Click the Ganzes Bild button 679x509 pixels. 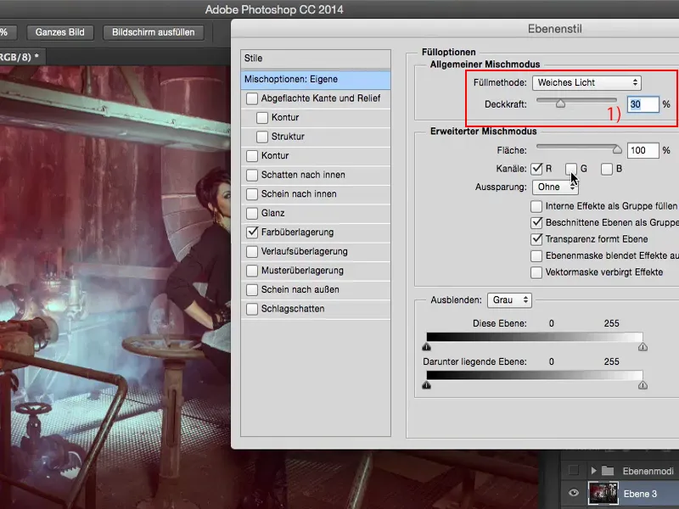coord(59,32)
